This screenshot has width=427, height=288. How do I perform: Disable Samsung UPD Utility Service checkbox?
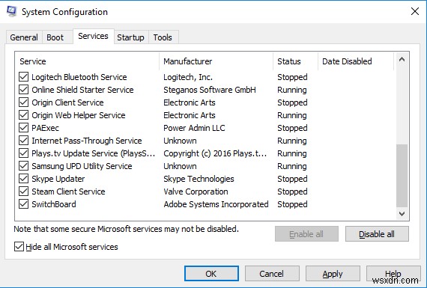24,166
